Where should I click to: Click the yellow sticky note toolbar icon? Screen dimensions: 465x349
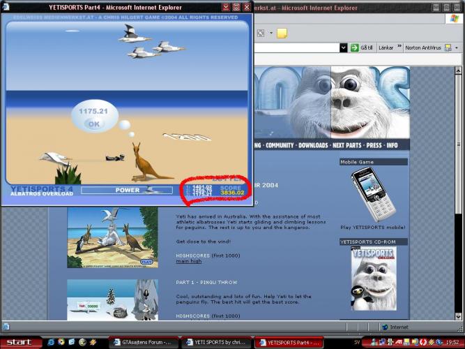click(x=282, y=33)
